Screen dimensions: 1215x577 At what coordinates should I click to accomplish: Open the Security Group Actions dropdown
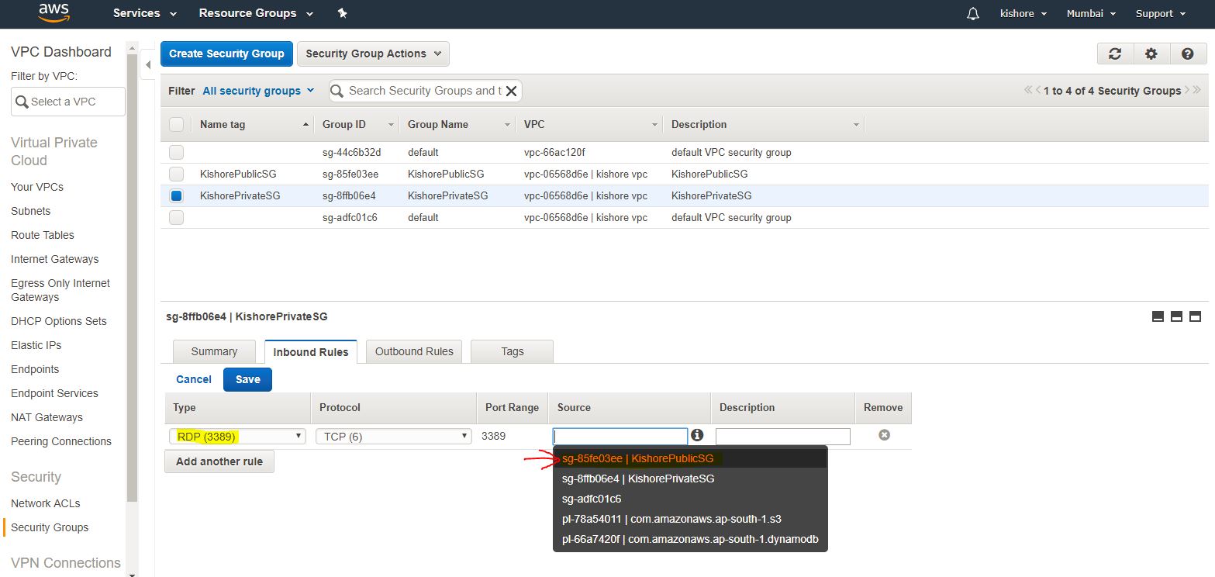[373, 54]
